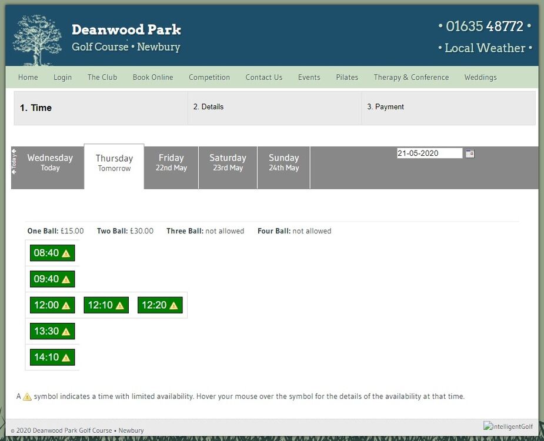
Task: Click the Deanwood Park title
Action: [x=126, y=29]
